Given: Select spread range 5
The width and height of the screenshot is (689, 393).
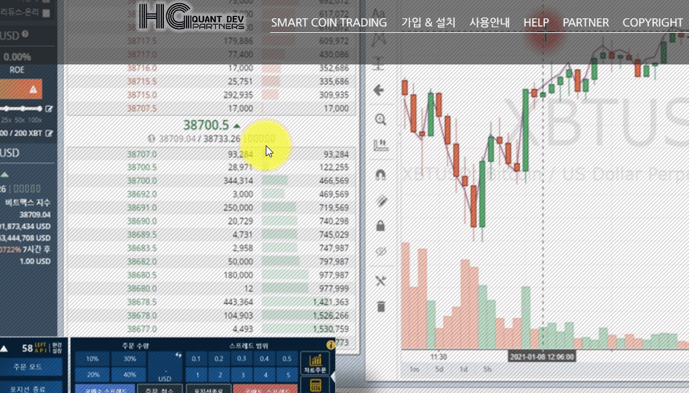Looking at the screenshot, I should pos(289,375).
